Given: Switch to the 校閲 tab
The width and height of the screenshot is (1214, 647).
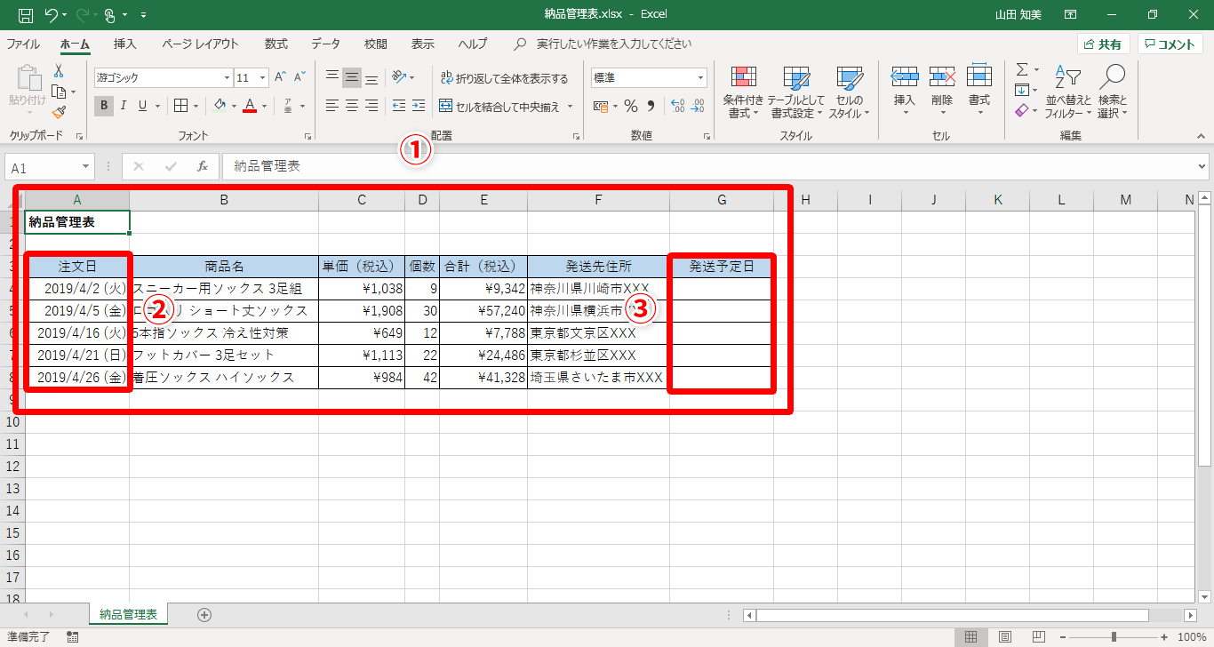Looking at the screenshot, I should pyautogui.click(x=375, y=44).
